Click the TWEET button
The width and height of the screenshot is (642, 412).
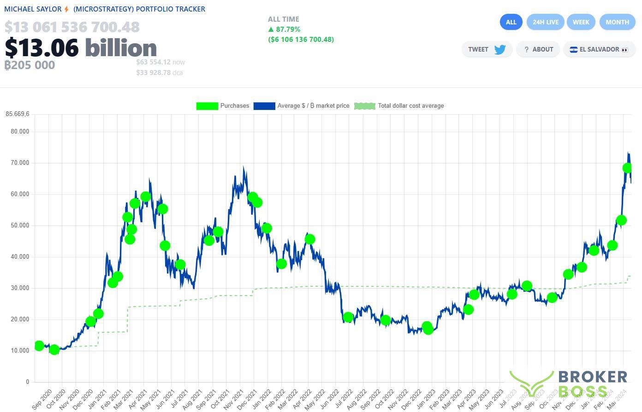tap(487, 49)
